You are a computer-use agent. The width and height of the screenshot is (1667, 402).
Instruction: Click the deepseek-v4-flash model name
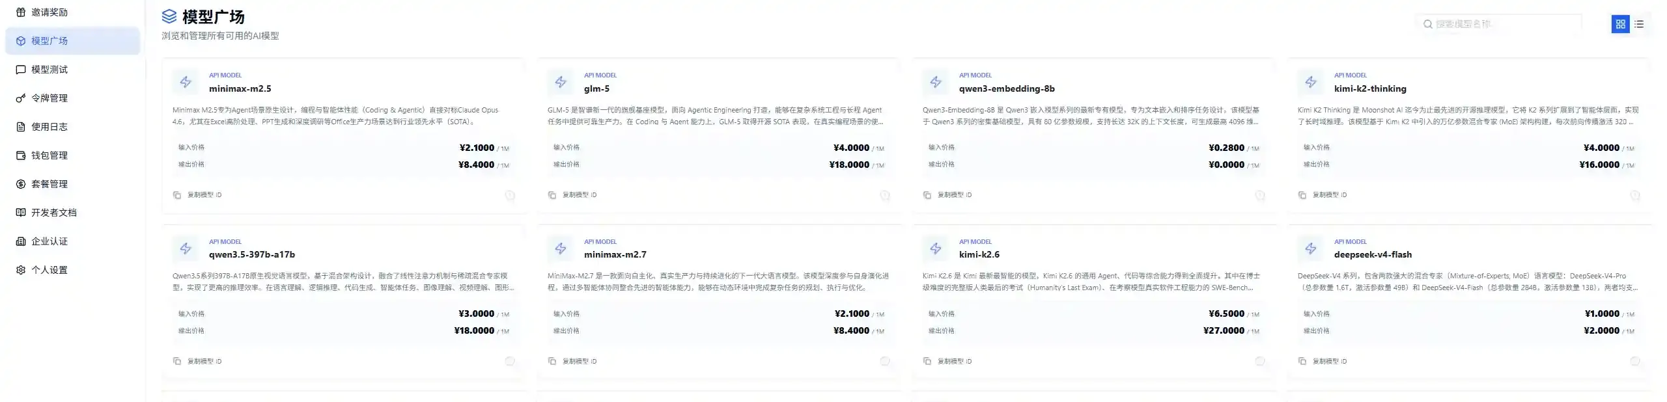pos(1373,254)
